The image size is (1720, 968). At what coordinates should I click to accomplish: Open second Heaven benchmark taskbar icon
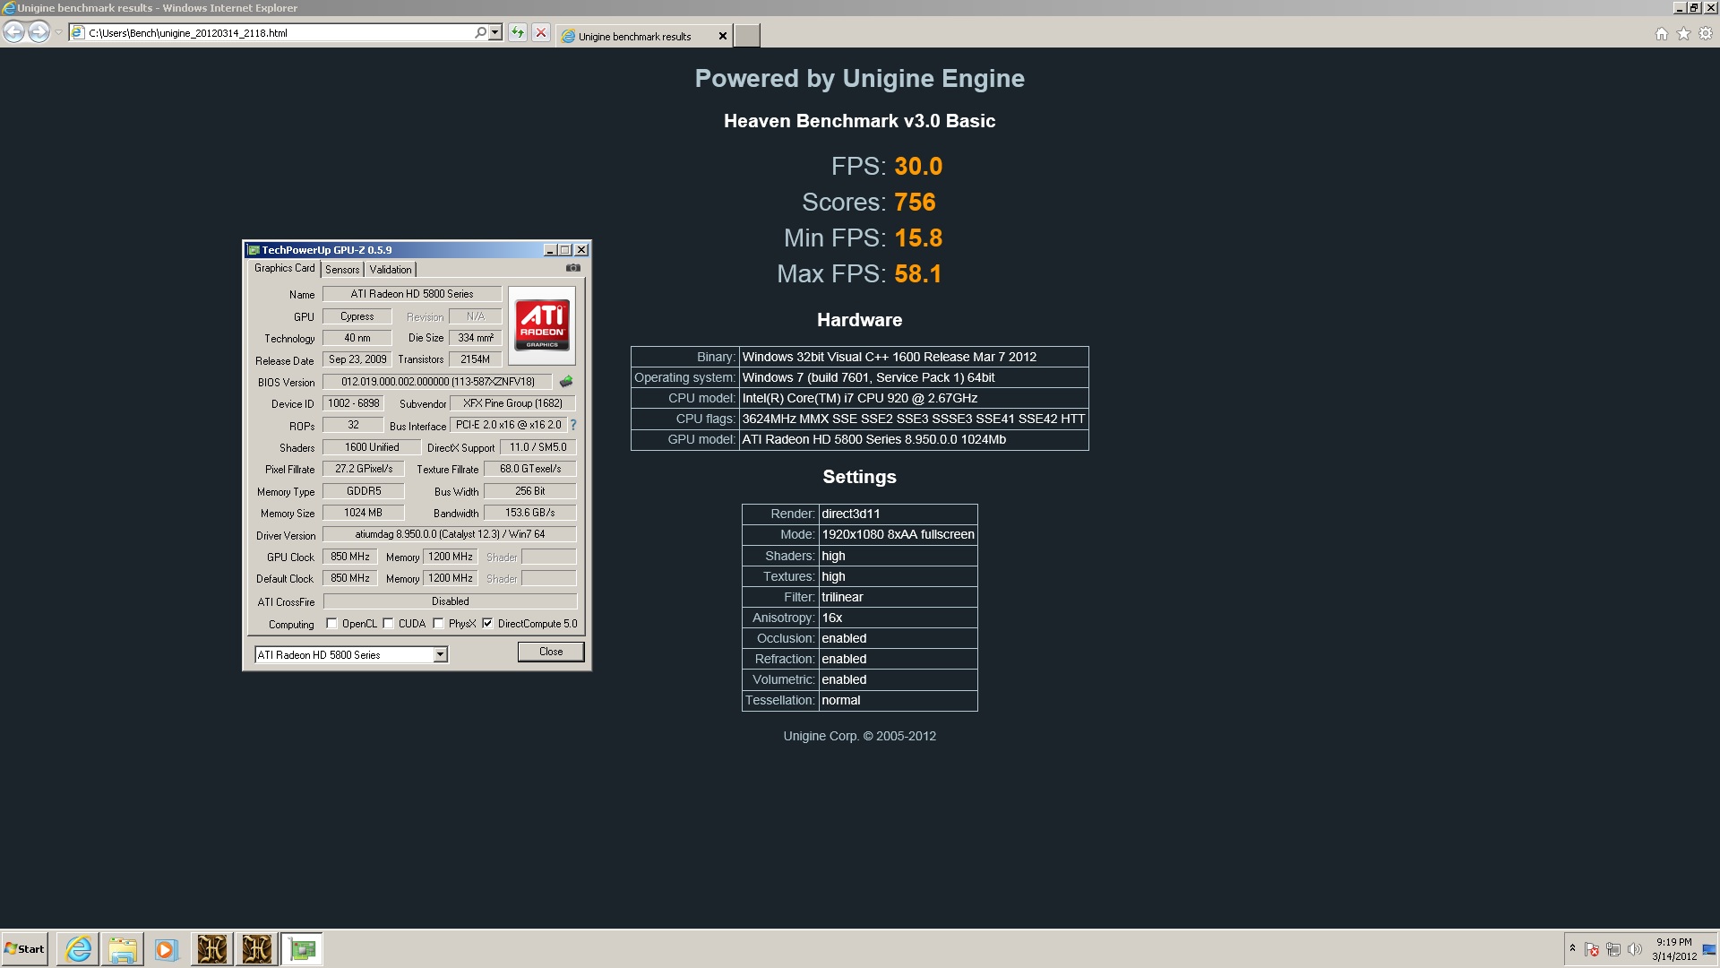tap(256, 949)
